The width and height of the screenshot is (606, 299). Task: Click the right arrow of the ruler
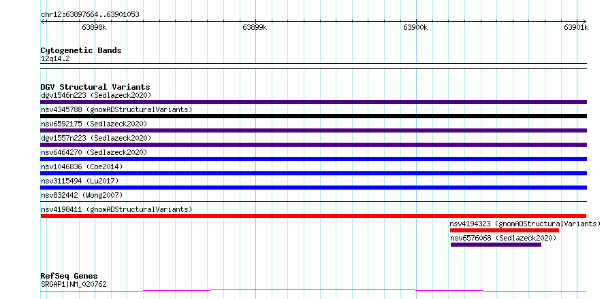click(x=584, y=21)
